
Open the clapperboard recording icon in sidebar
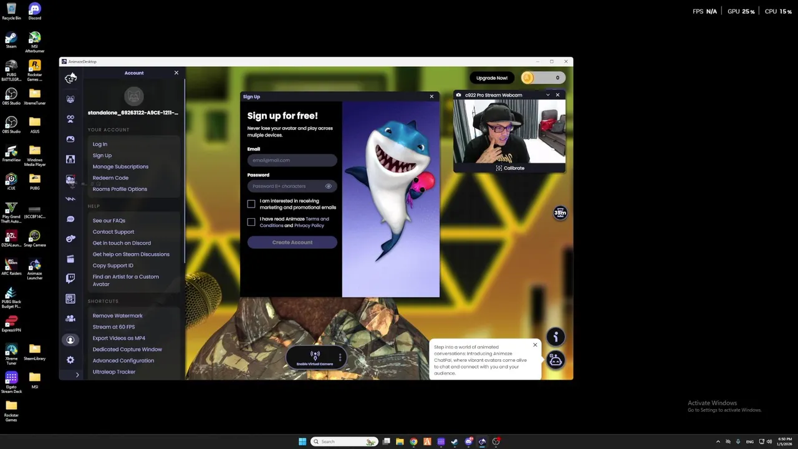pos(70,259)
